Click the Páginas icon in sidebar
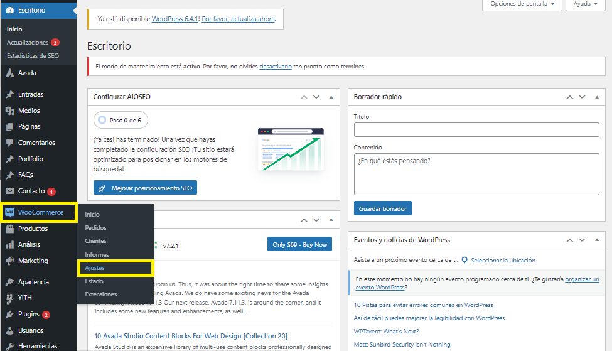This screenshot has height=351, width=612. tap(9, 126)
